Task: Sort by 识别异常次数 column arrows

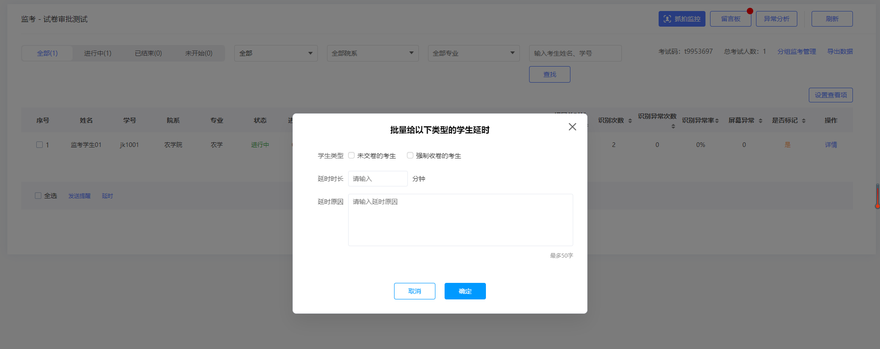Action: [673, 126]
